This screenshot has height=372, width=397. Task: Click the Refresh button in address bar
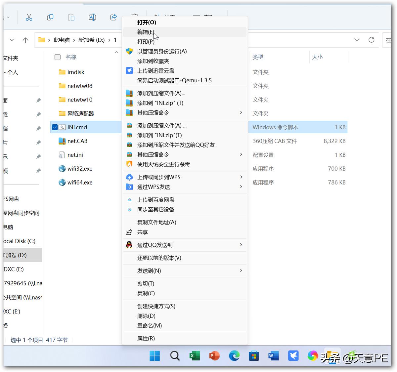371,40
